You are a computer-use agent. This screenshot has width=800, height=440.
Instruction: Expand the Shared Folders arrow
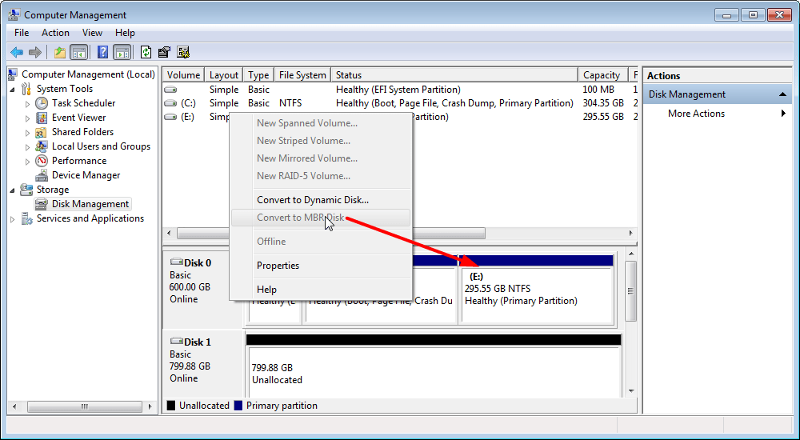click(27, 133)
